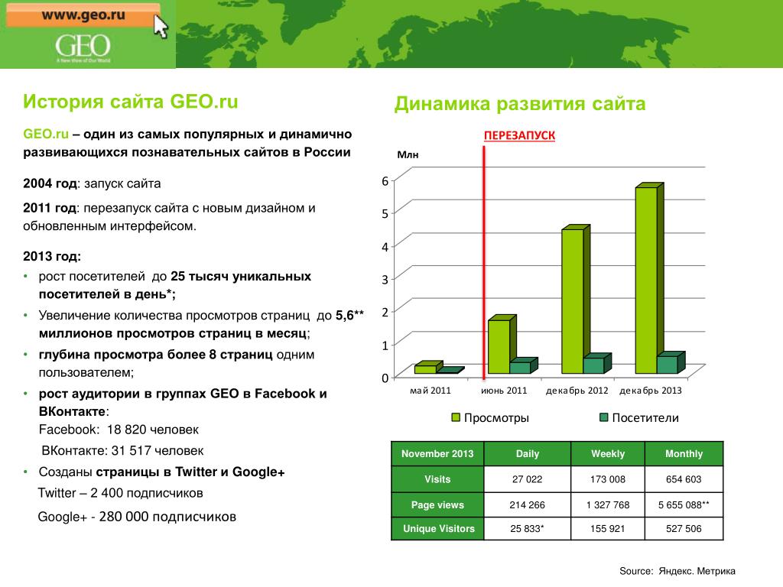Click the 'Monthly' column header
Viewport: 783px width, 587px height.
coord(684,454)
